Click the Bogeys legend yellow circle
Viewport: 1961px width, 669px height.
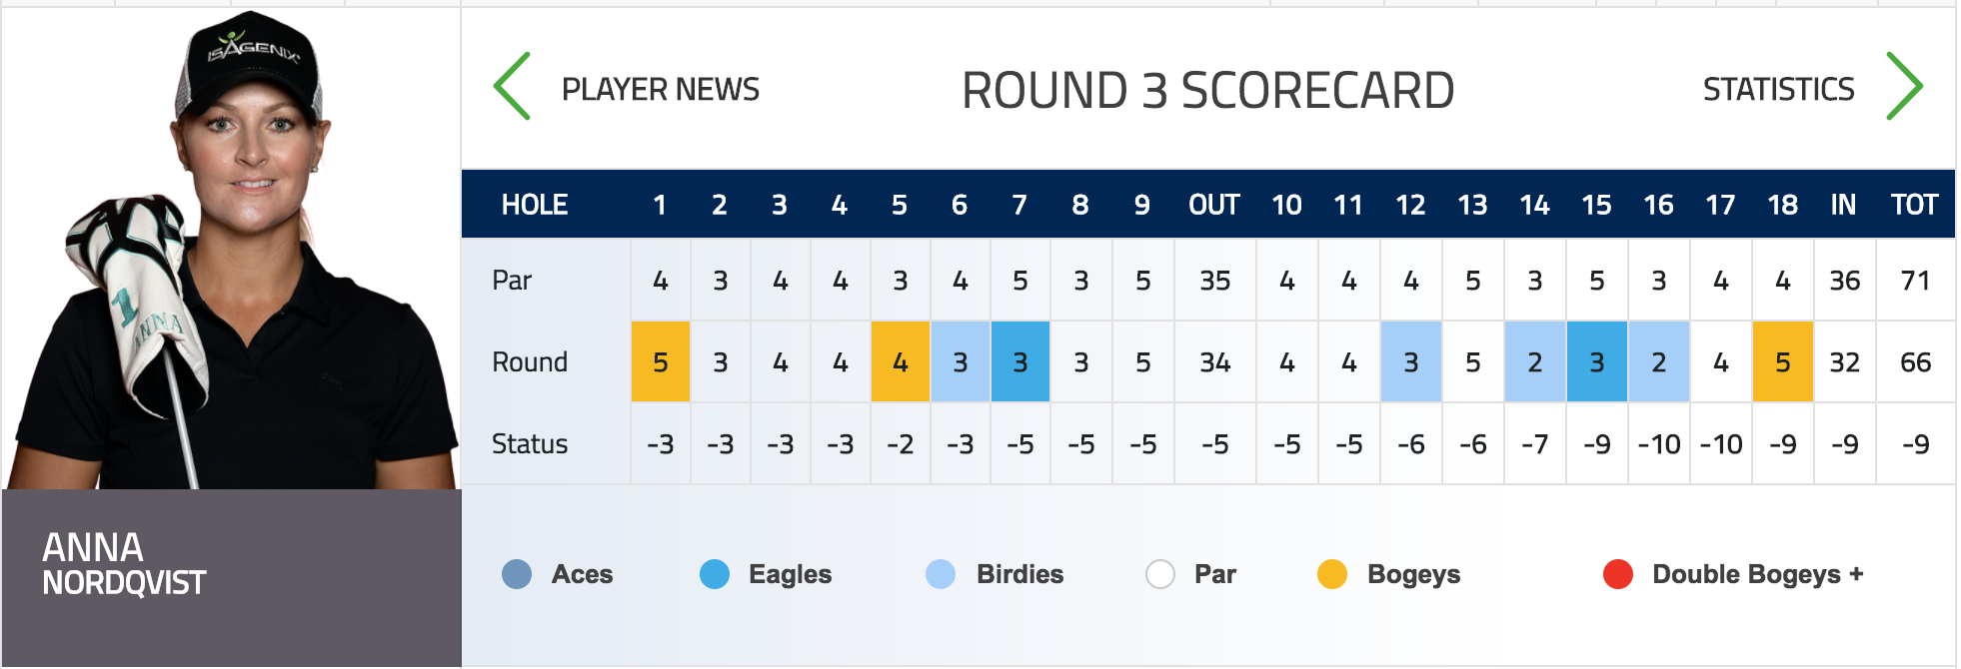pyautogui.click(x=1332, y=574)
